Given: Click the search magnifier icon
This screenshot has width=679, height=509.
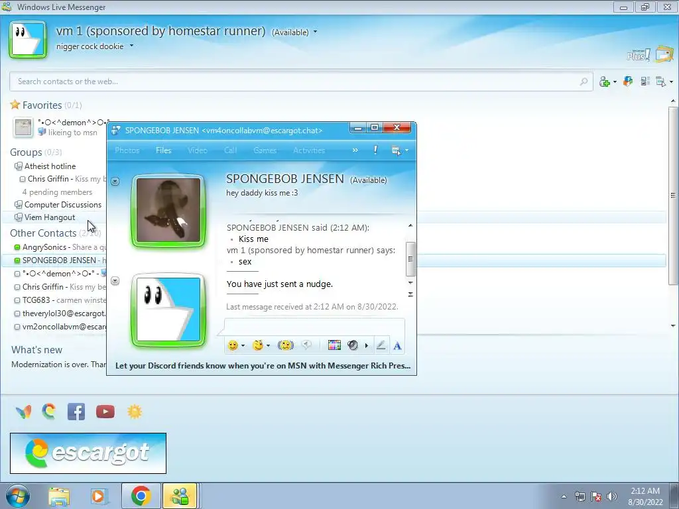Looking at the screenshot, I should coord(584,82).
